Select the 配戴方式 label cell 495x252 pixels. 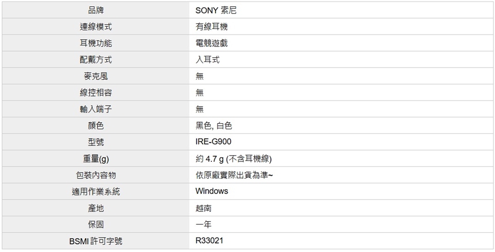pyautogui.click(x=96, y=60)
